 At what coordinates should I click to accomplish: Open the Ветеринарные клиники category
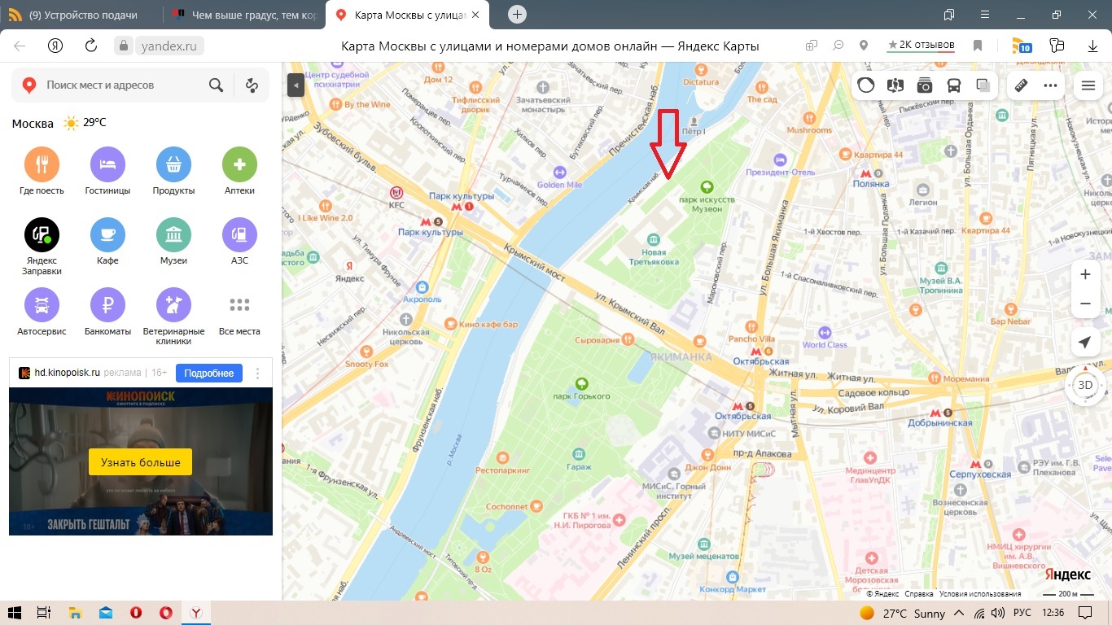(x=173, y=317)
